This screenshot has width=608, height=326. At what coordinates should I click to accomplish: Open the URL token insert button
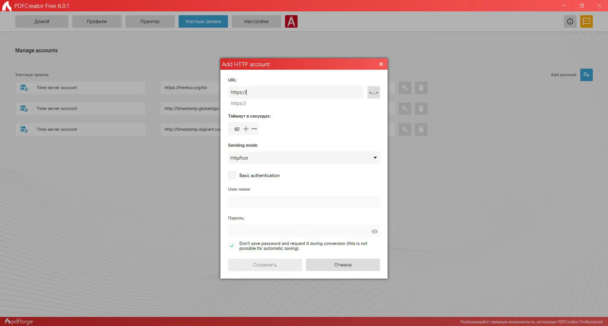click(x=374, y=92)
